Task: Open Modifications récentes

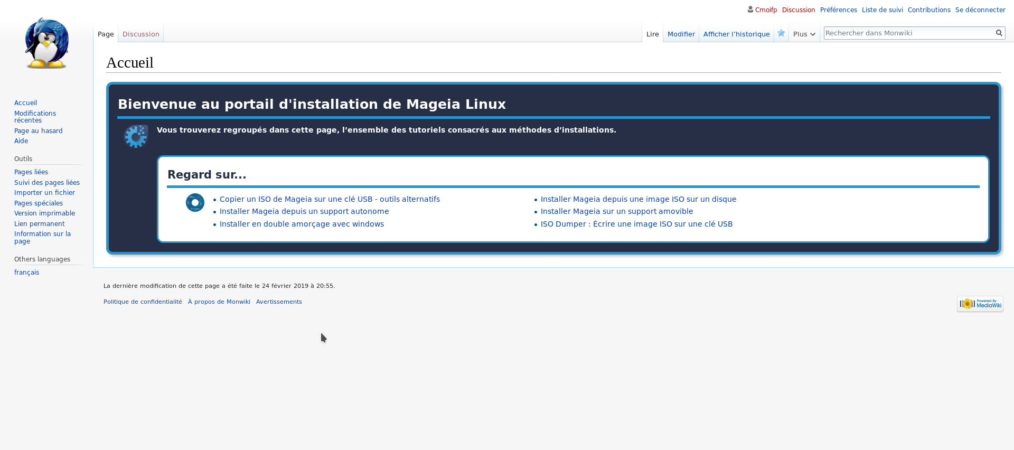Action: [x=35, y=117]
